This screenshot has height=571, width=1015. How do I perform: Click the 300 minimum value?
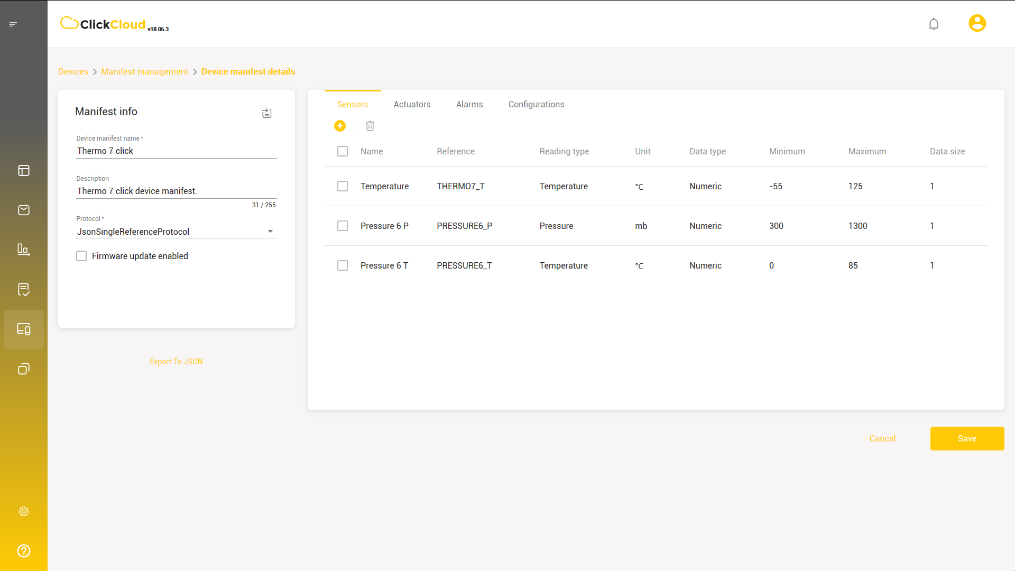click(x=776, y=226)
